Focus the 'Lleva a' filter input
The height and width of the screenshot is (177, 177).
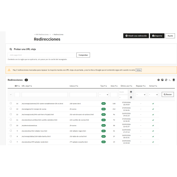(x=83, y=94)
